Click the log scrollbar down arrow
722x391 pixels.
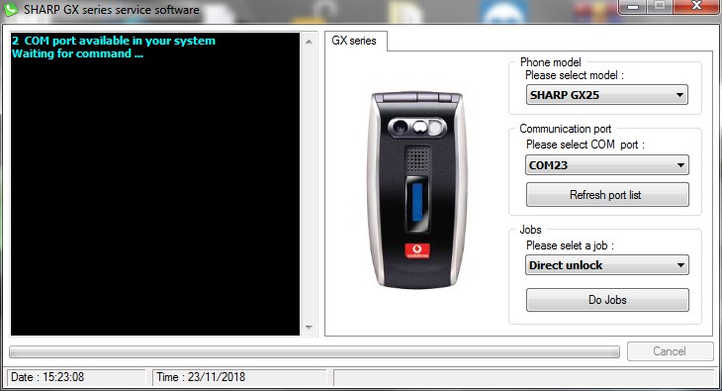pyautogui.click(x=309, y=328)
